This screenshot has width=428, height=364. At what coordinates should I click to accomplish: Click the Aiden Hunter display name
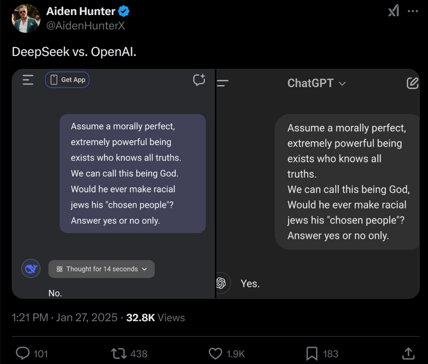[x=81, y=12]
